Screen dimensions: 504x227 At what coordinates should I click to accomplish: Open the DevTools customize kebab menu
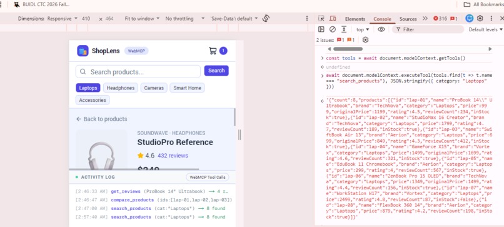[x=491, y=18]
